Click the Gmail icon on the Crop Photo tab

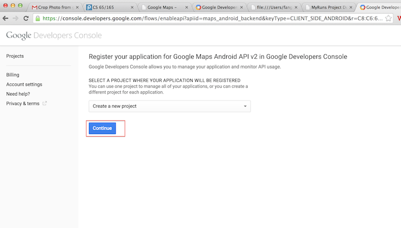pos(35,7)
